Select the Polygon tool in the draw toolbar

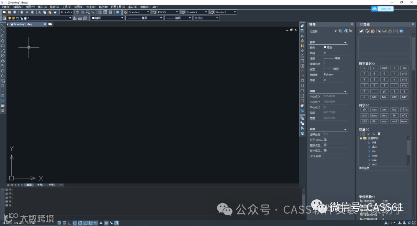coord(3,41)
